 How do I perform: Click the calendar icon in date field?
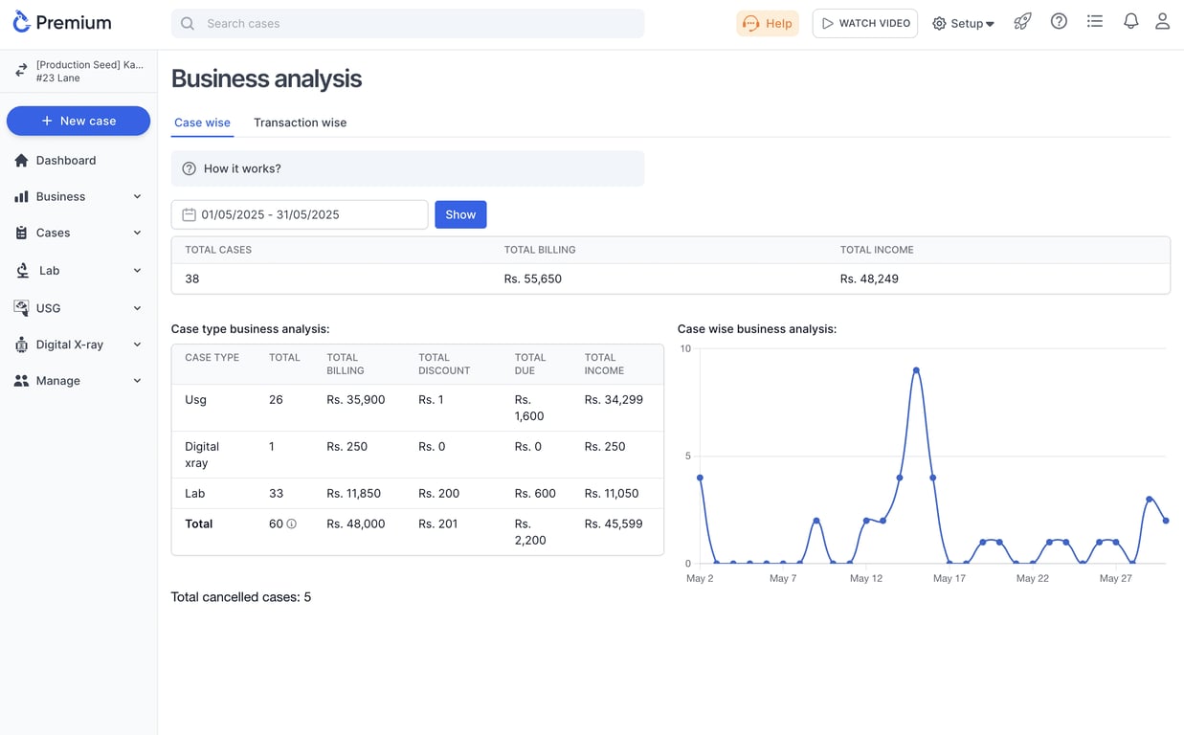(x=190, y=214)
